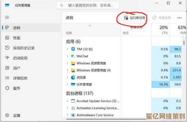
Task: Click the 58.0 memory value
Action: pos(178,84)
